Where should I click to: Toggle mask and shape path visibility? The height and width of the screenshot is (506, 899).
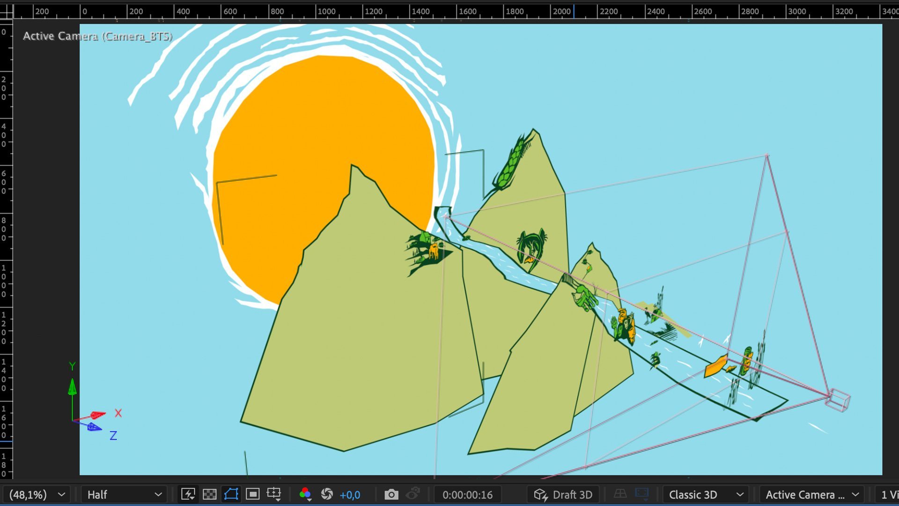click(x=231, y=494)
